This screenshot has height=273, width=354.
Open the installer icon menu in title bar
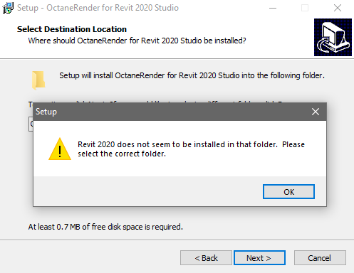click(8, 8)
